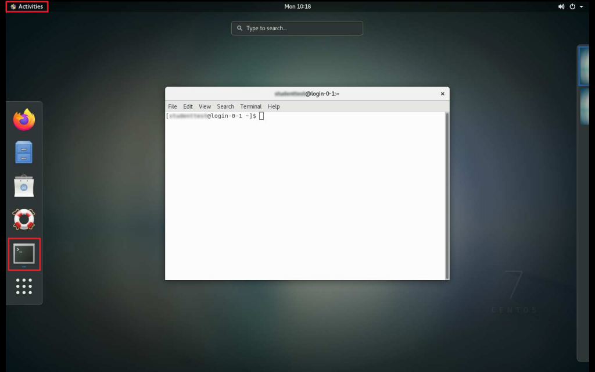Image resolution: width=595 pixels, height=372 pixels.
Task: Open the Terminal menu in menu bar
Action: [x=251, y=106]
